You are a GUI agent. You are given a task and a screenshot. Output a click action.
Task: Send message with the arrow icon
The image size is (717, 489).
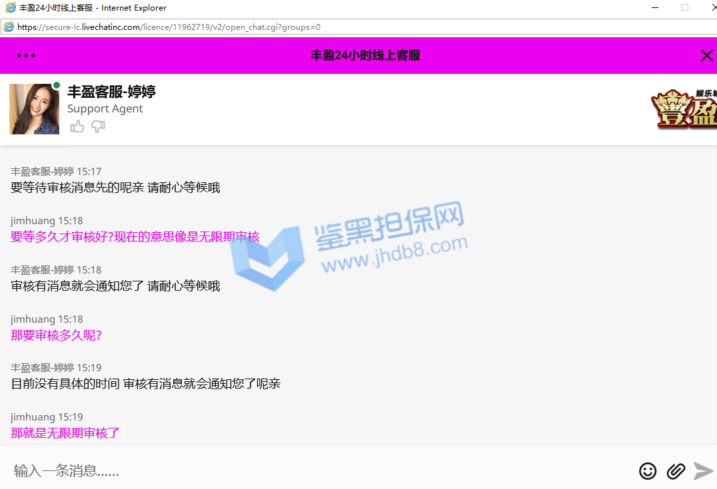703,471
